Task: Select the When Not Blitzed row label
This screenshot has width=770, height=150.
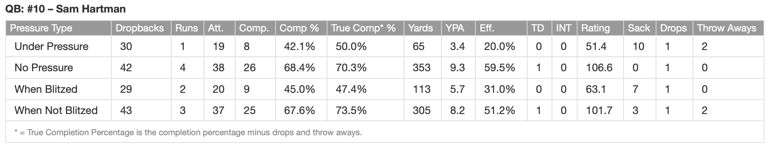Action: (x=56, y=111)
